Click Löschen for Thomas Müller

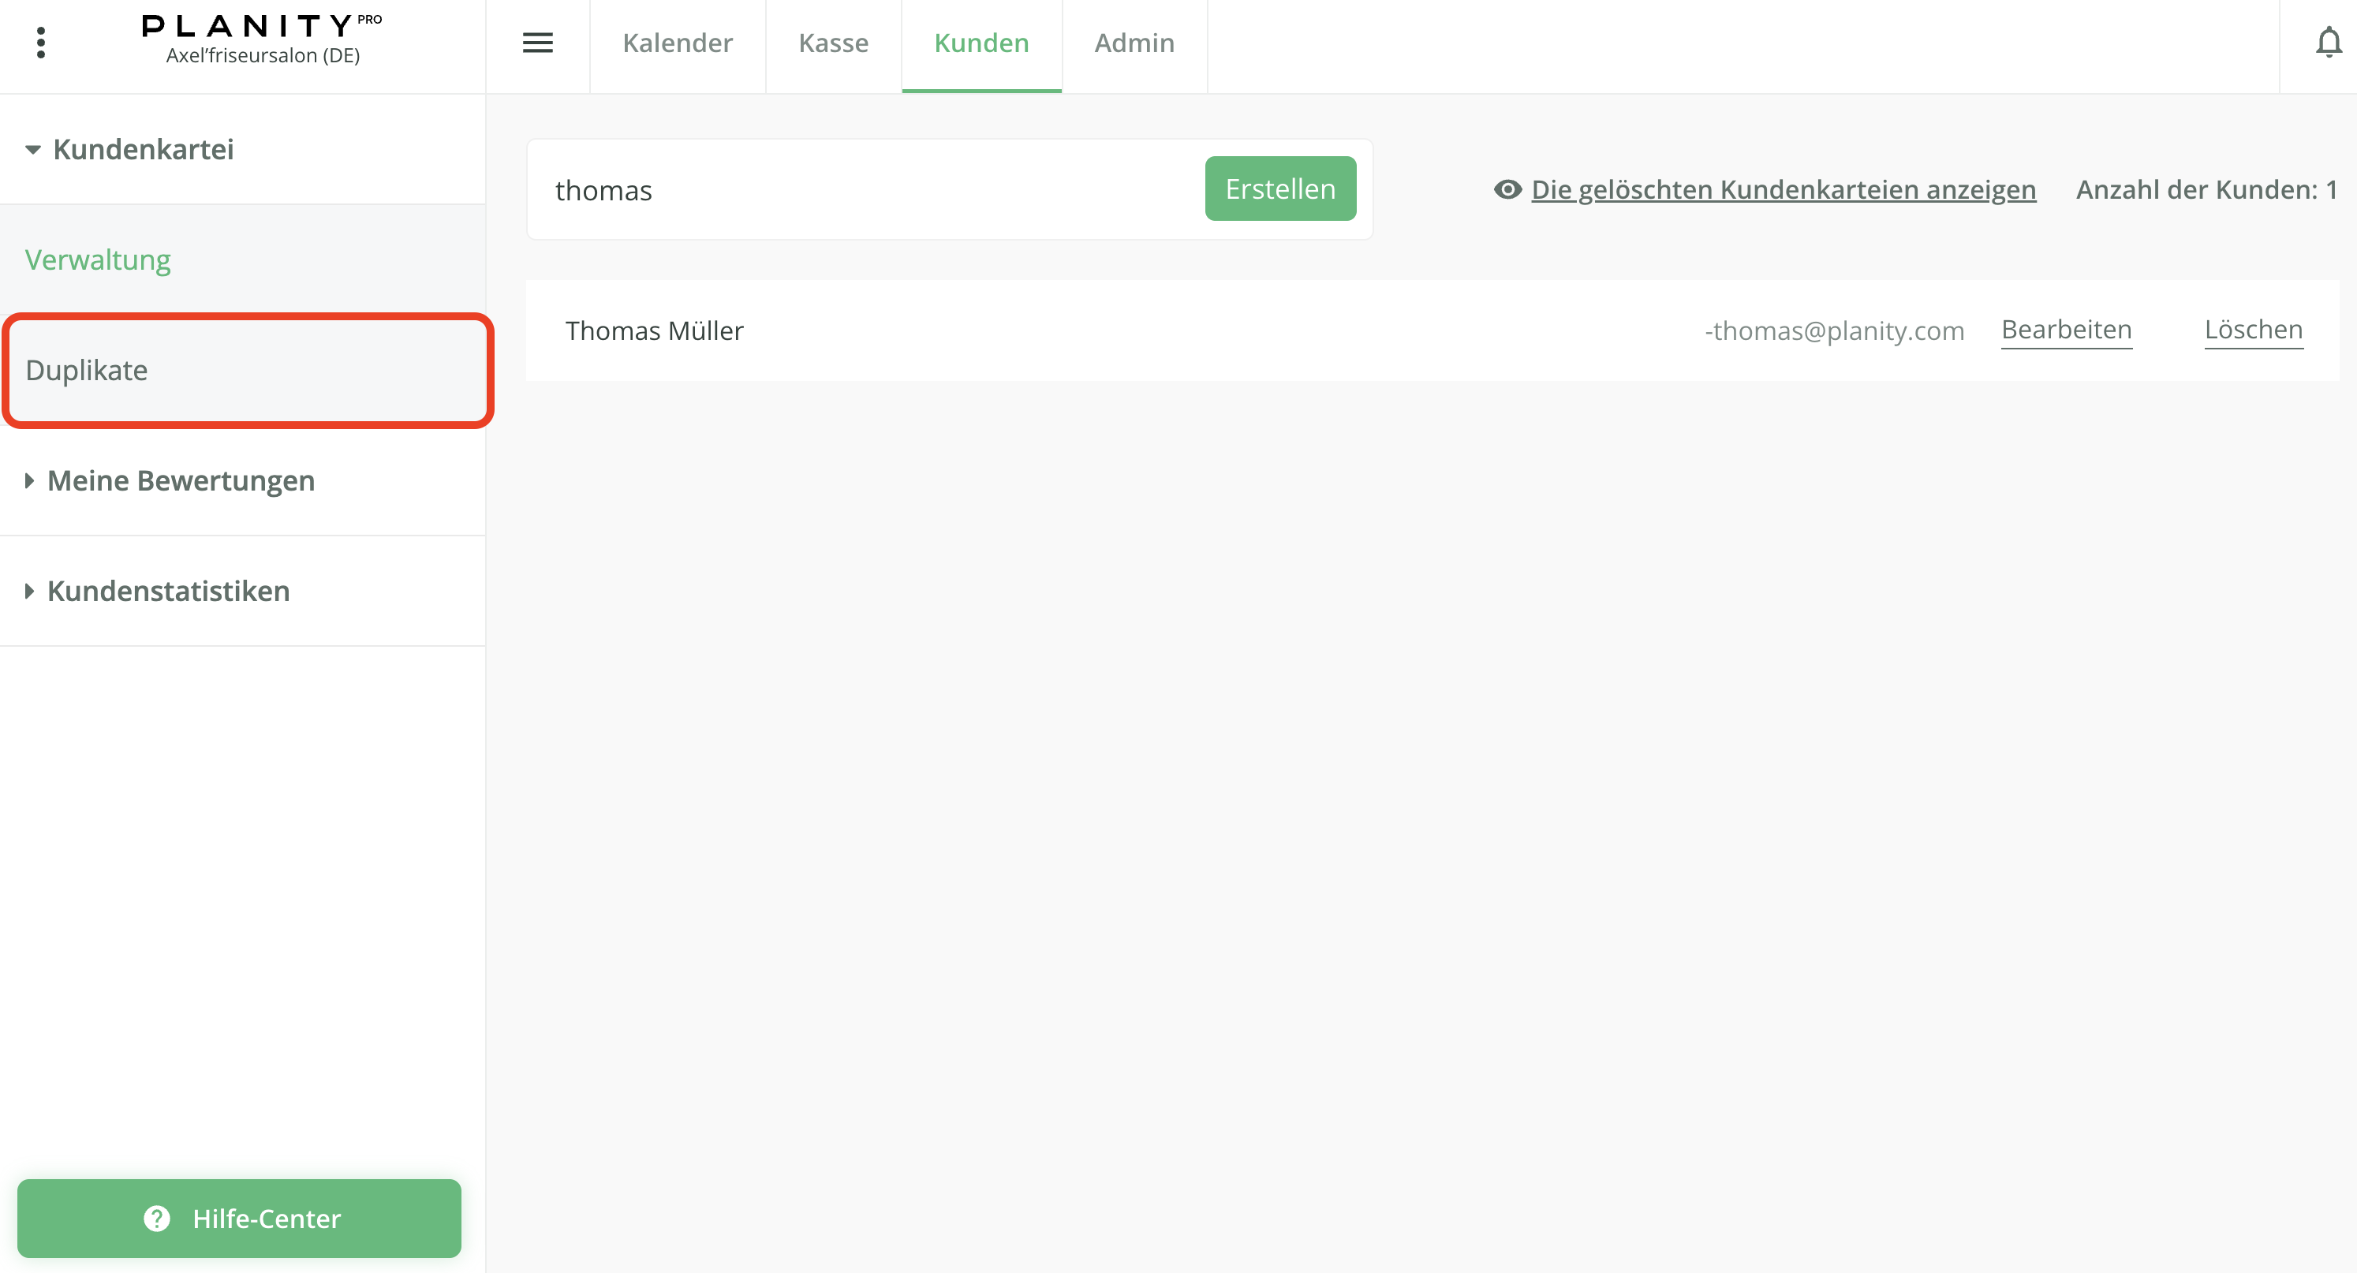pyautogui.click(x=2253, y=330)
